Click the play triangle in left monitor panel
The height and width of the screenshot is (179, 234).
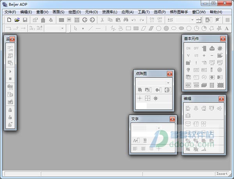pos(10,72)
